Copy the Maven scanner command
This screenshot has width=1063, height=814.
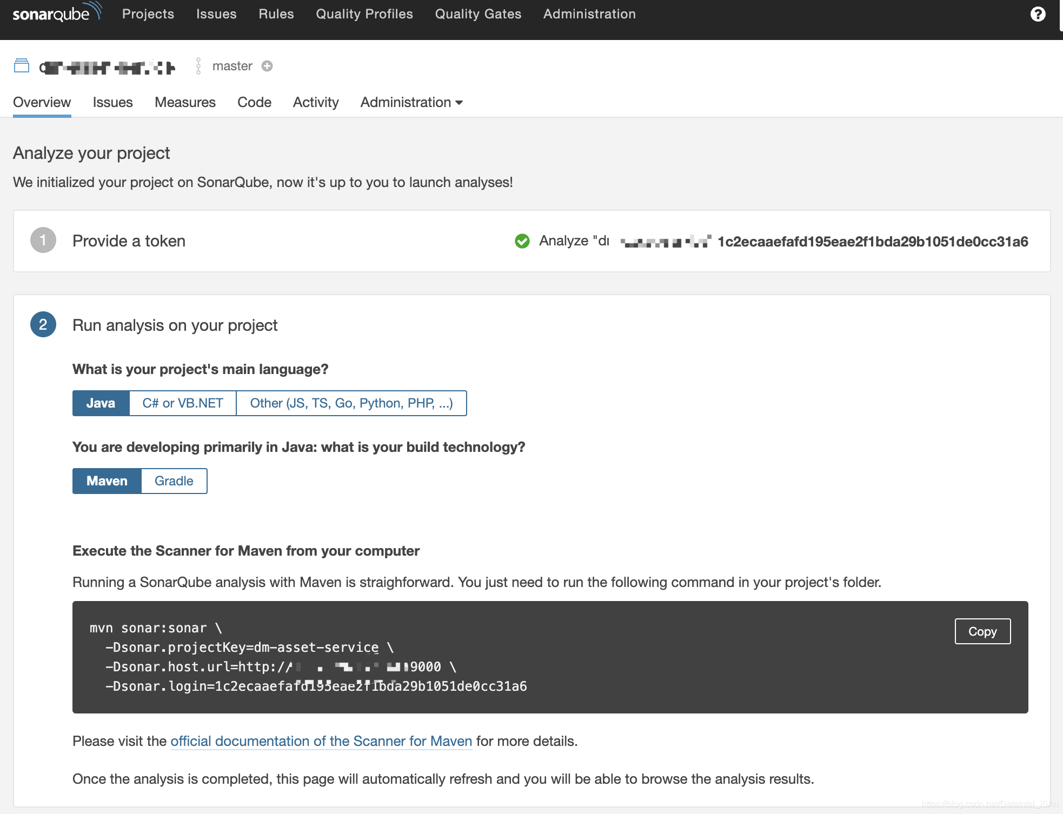pos(982,631)
